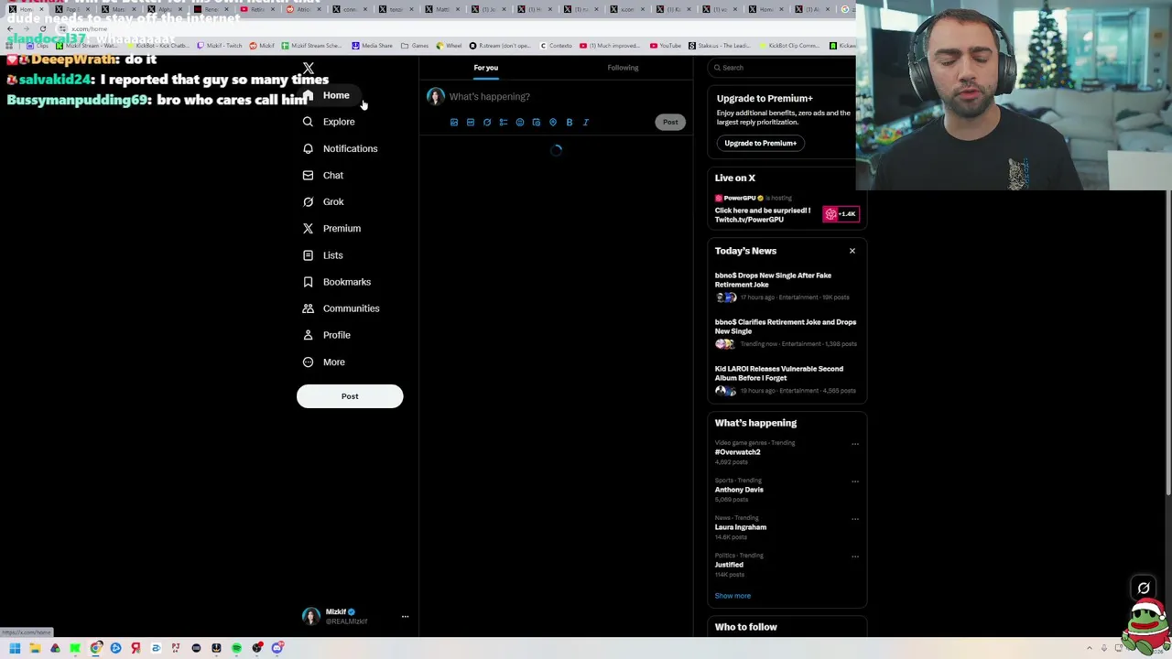Click the +1.4K live viewers badge
The width and height of the screenshot is (1172, 659).
841,214
